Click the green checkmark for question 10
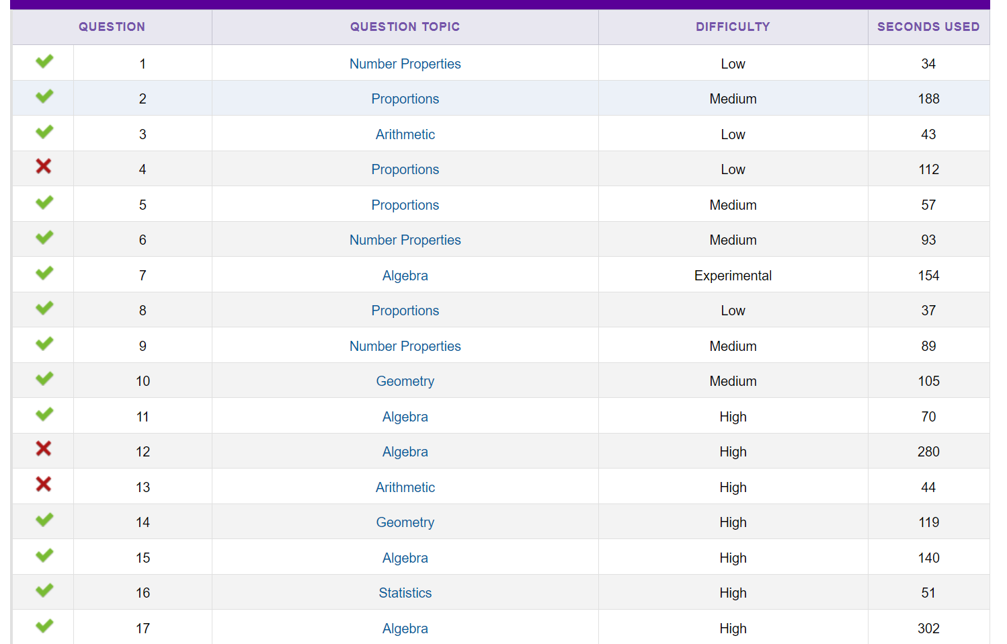This screenshot has height=644, width=1007. [44, 379]
